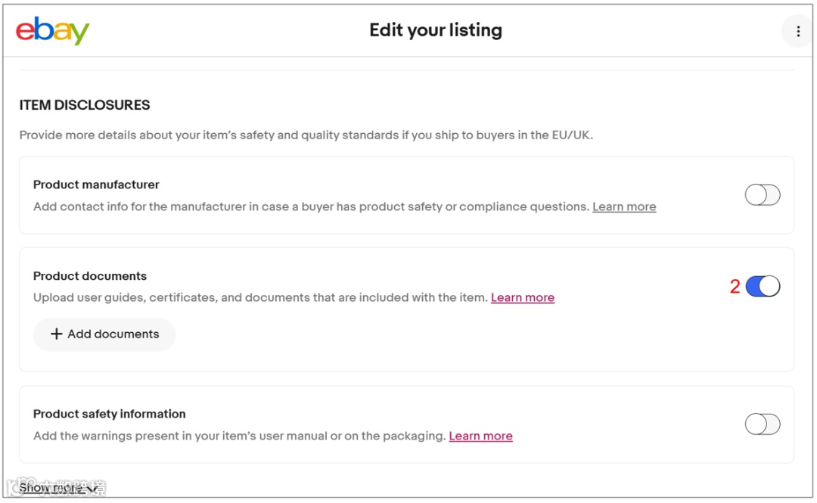Select the Product manufacturer label
Viewport: 817px width, 503px height.
[96, 185]
